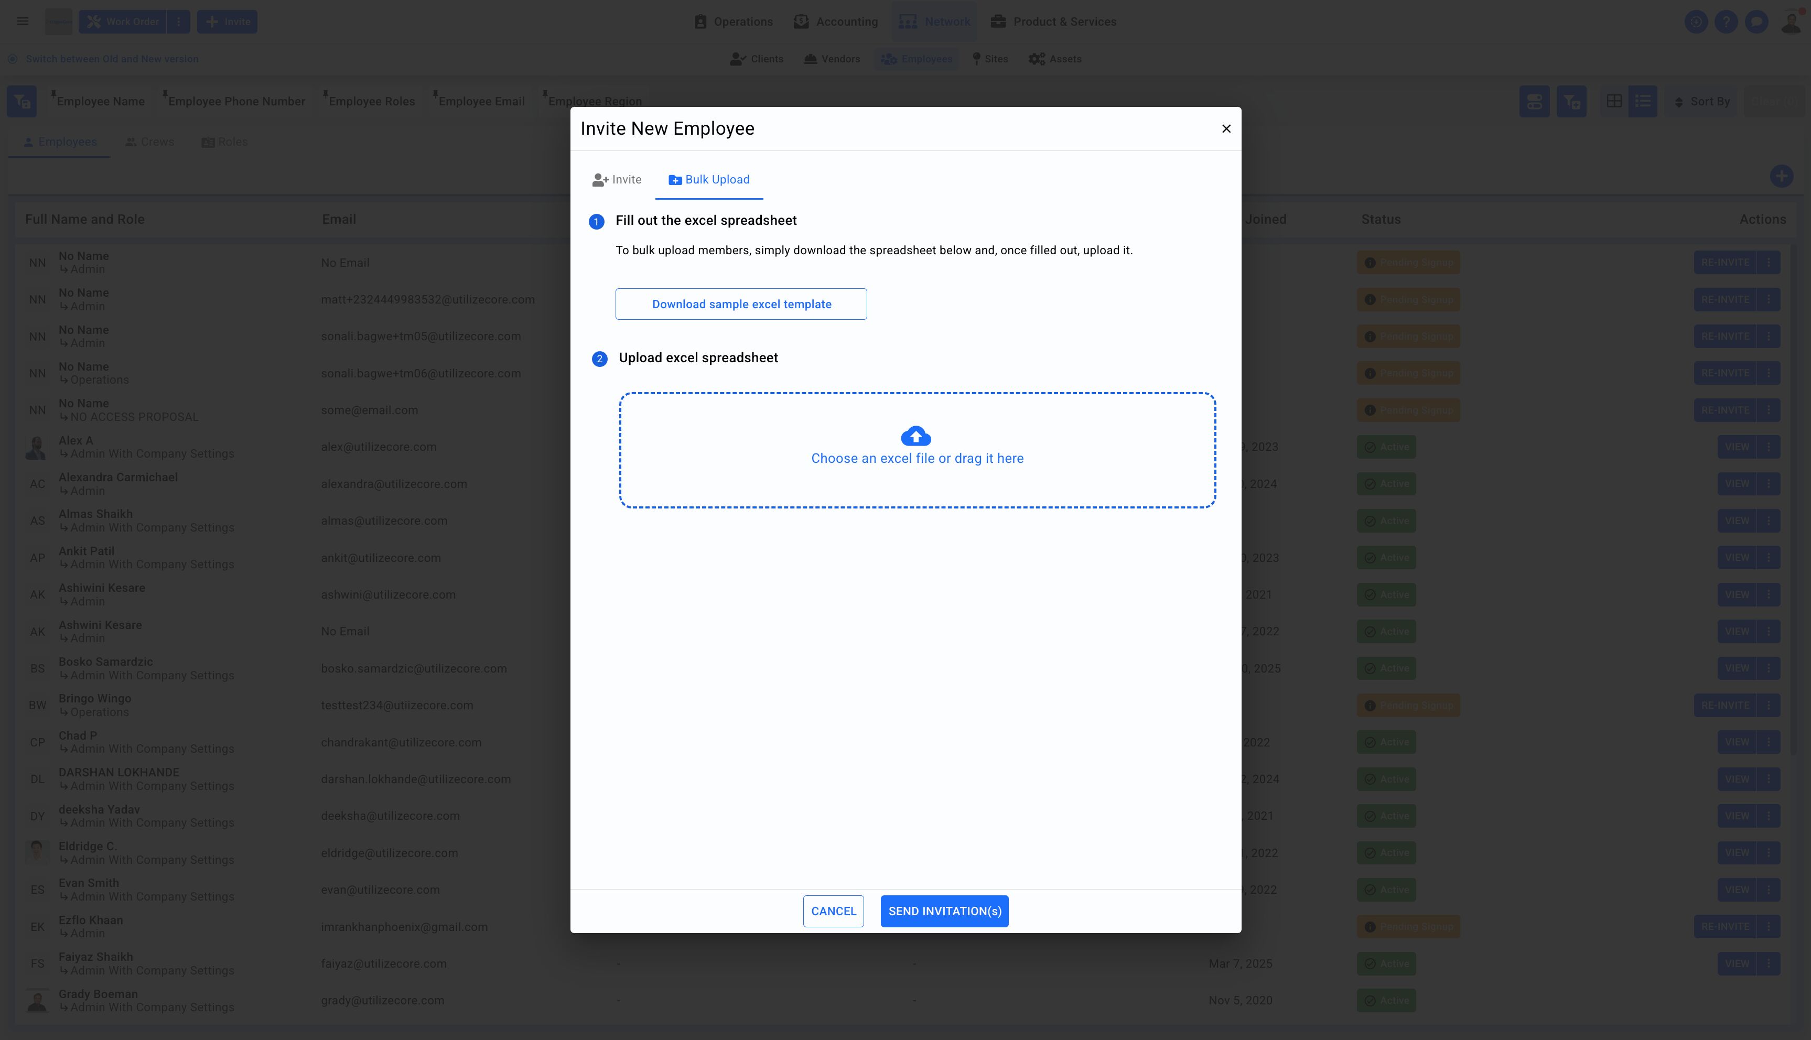Switch to the Invite tab

(x=617, y=180)
